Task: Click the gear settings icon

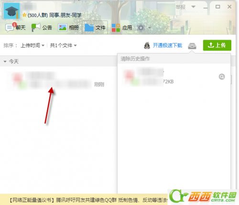Action: [141, 28]
